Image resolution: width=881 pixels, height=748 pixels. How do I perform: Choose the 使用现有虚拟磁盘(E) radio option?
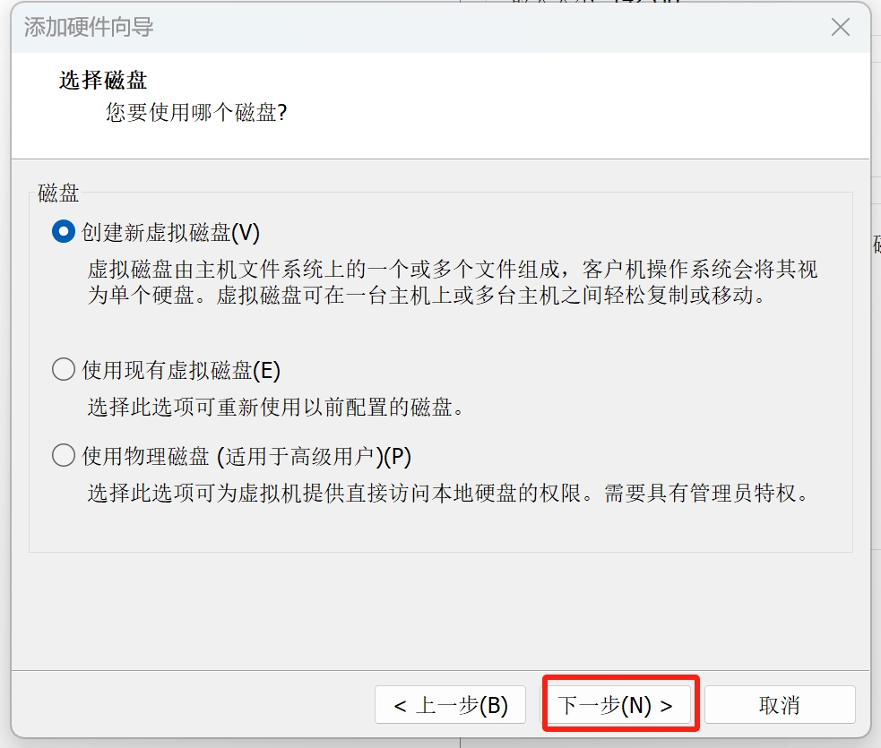pos(64,369)
